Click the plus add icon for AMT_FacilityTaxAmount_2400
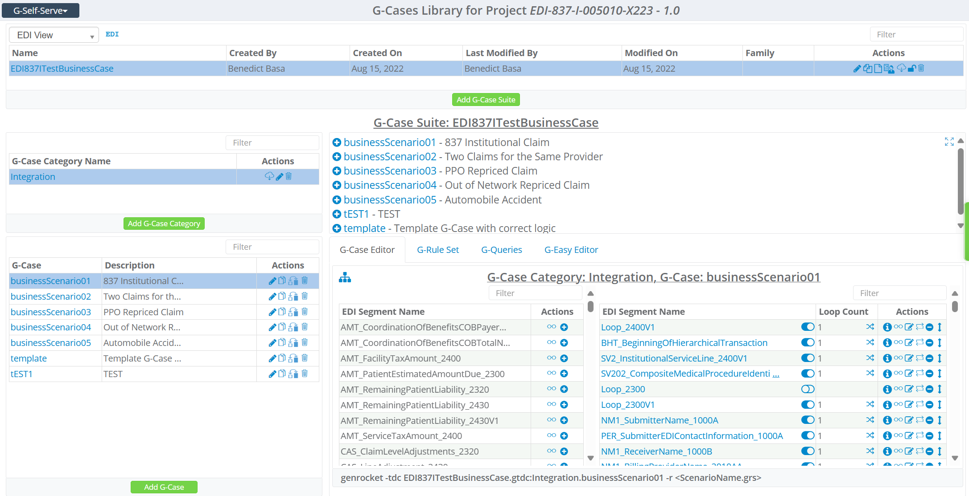 564,358
